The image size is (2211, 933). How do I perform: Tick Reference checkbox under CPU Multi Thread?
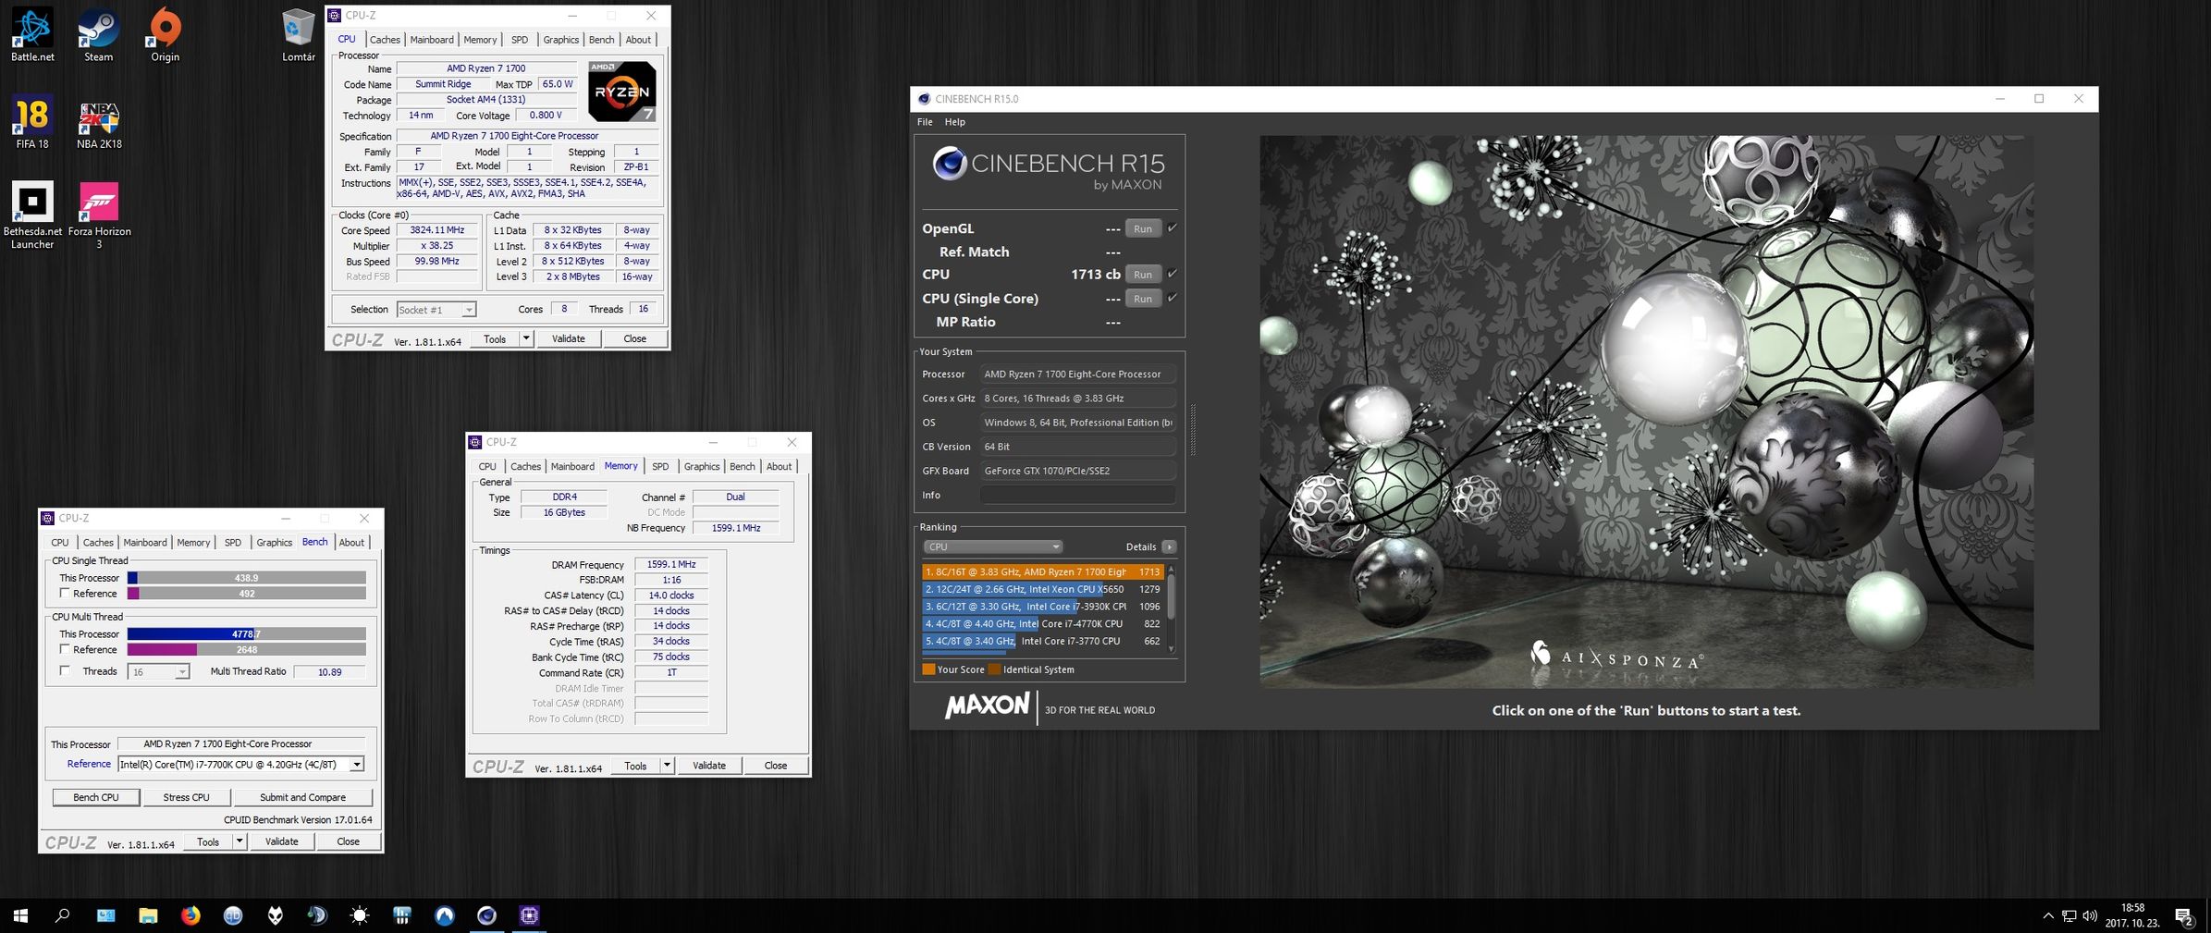pyautogui.click(x=65, y=649)
